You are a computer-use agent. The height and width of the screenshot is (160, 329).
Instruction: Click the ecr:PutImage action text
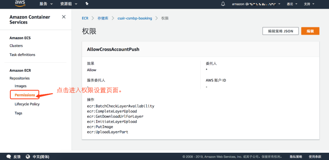pos(100,127)
